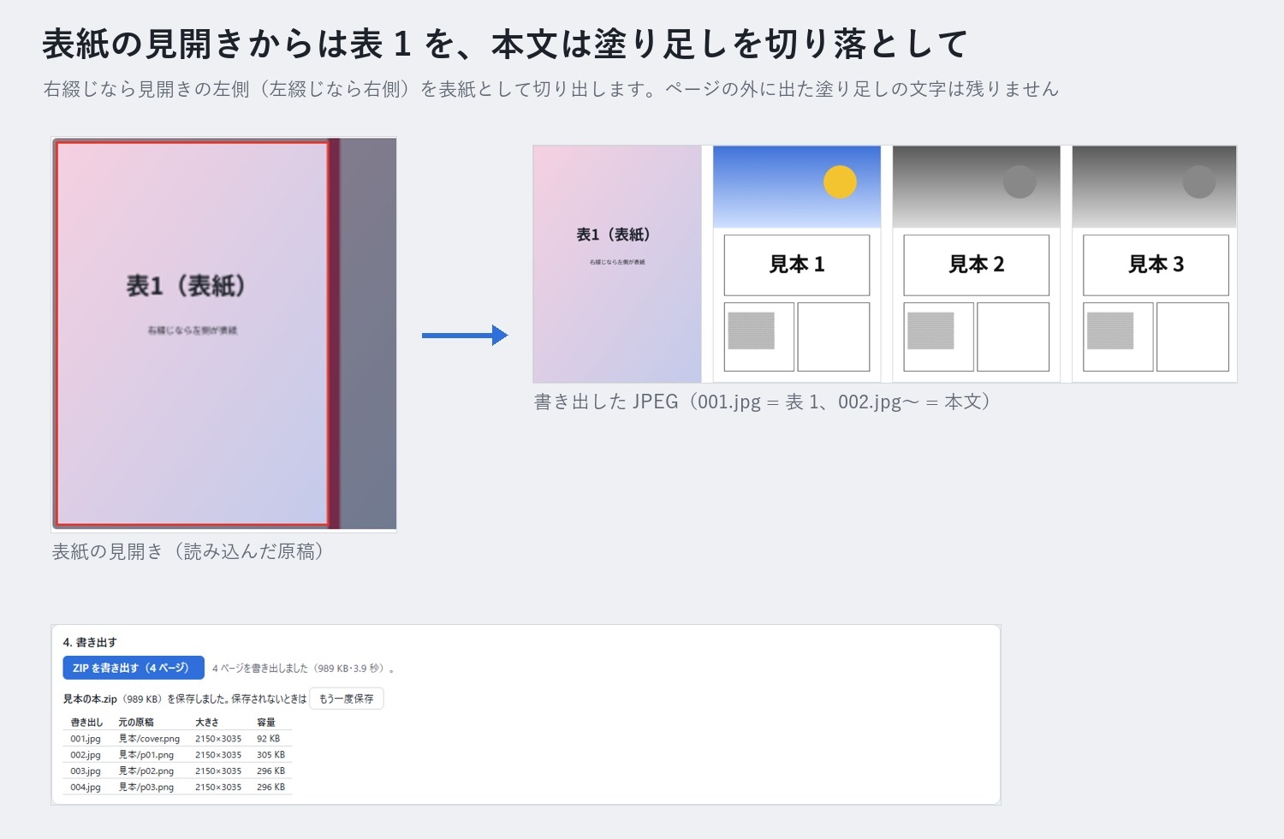Click the 見本/cover.png source file cell
Viewport: 1284px width, 839px height.
[149, 739]
